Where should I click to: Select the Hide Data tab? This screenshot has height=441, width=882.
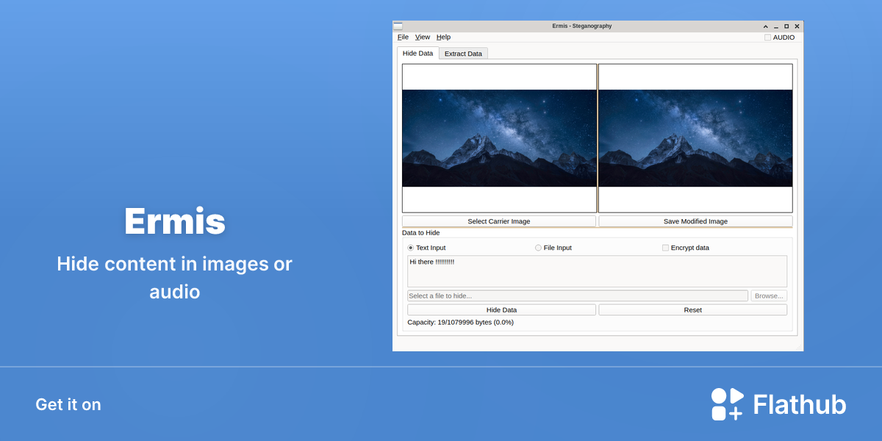point(418,53)
